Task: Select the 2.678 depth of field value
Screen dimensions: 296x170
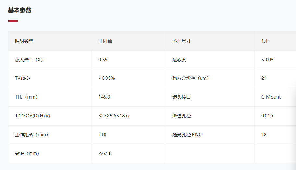Action: pyautogui.click(x=104, y=153)
